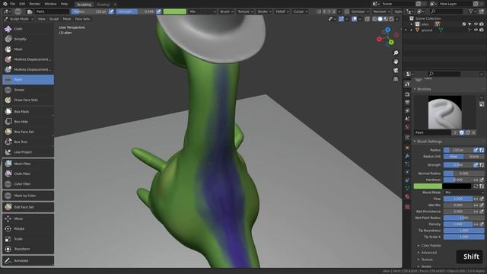Toggle render visibility of alien object
The height and width of the screenshot is (274, 487).
point(482,24)
